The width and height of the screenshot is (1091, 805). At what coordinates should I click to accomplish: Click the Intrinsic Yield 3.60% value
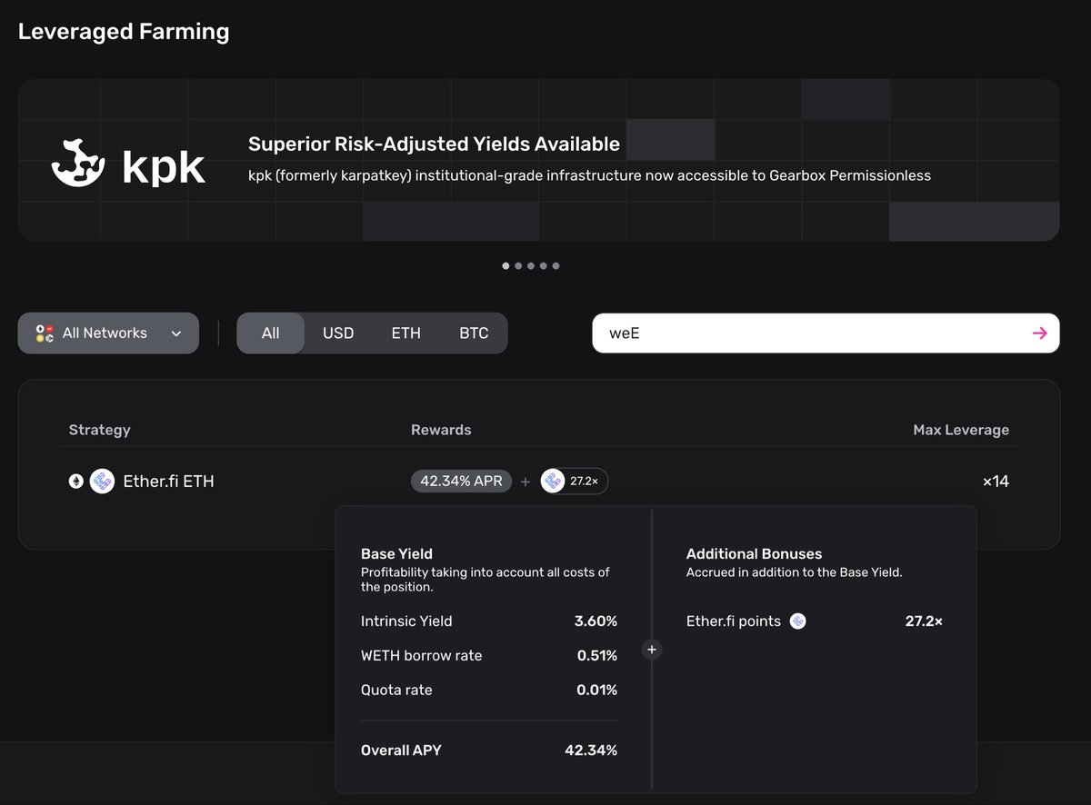[x=596, y=621]
